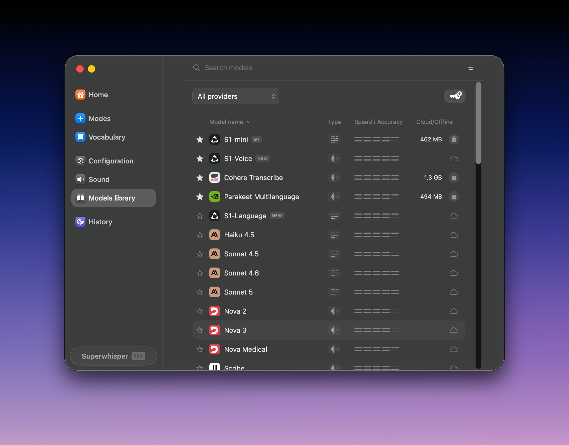The height and width of the screenshot is (445, 569).
Task: Click the Haiku 4.5 cloud icon
Action: 454,235
